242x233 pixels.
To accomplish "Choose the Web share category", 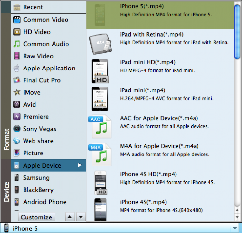I will tap(48, 141).
